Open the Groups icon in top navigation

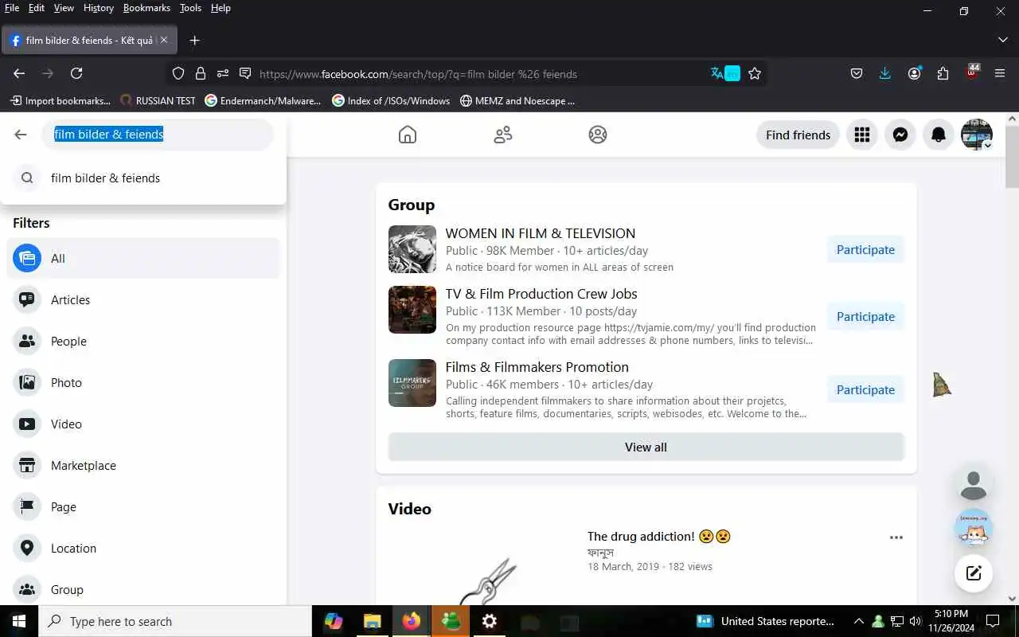[598, 135]
